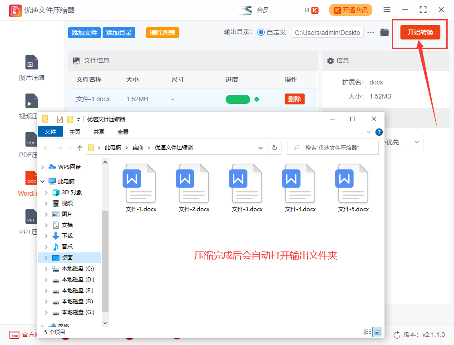Click the 开始转换 button

pyautogui.click(x=420, y=32)
